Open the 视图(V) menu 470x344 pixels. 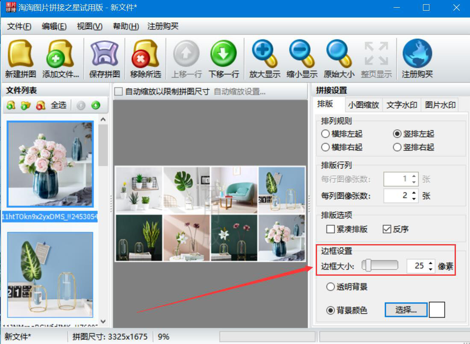89,26
